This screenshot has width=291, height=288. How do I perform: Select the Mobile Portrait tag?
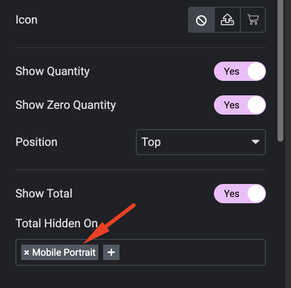click(x=64, y=252)
